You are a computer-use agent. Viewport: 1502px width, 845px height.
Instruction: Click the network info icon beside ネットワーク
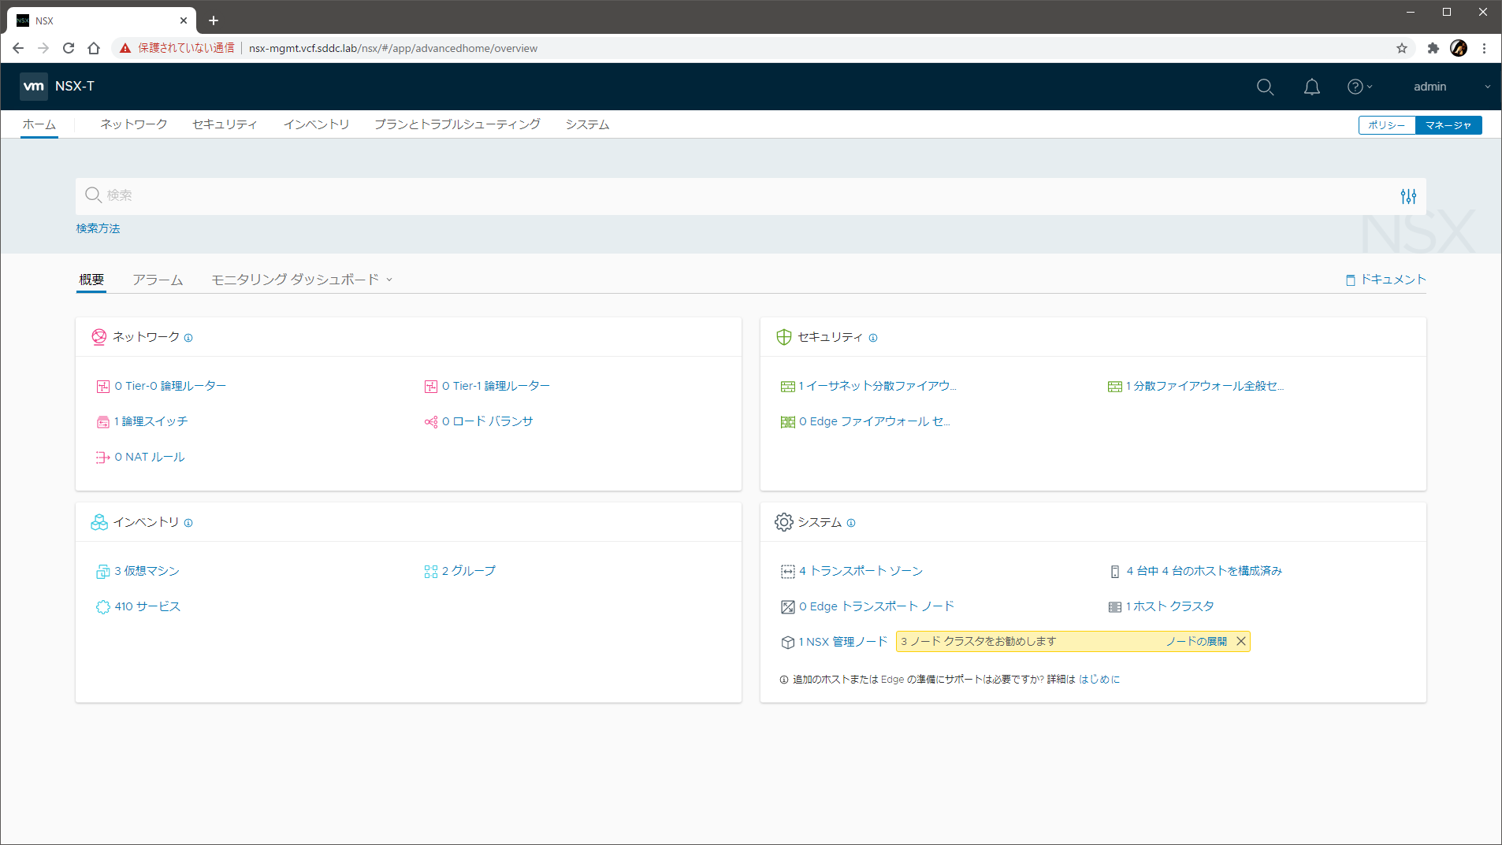[x=188, y=338]
